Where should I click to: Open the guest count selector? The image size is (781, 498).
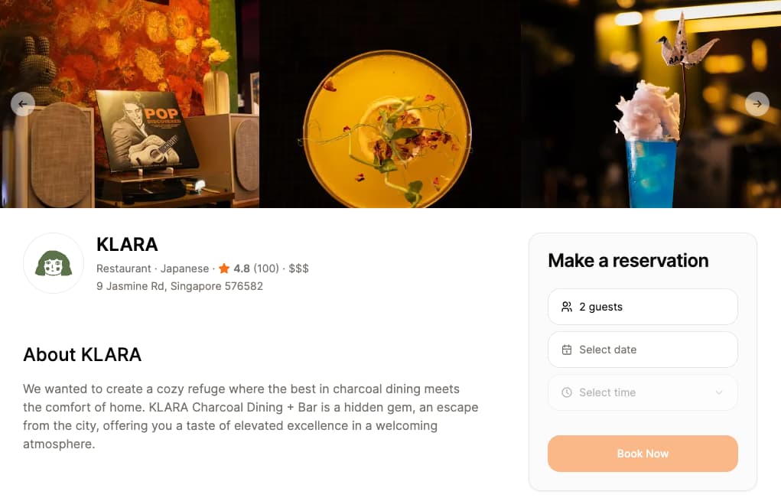point(643,306)
